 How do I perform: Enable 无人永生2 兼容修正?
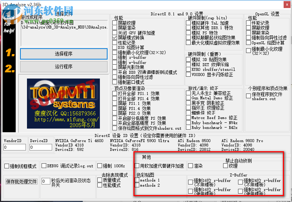pos(188,93)
